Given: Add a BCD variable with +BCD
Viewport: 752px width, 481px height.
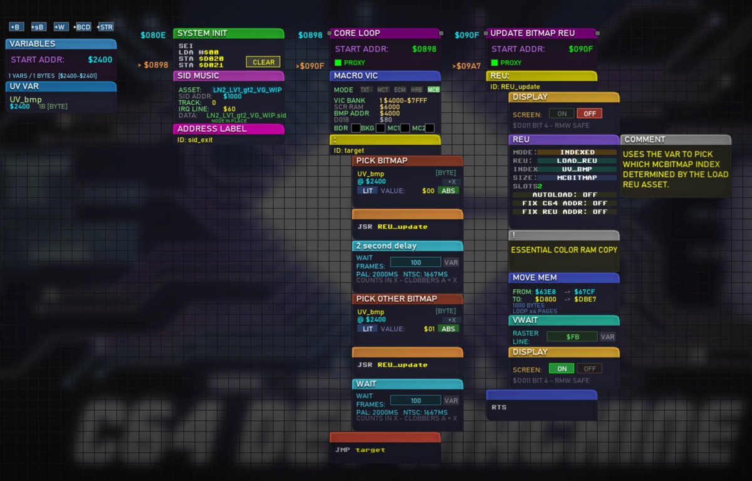Looking at the screenshot, I should tap(83, 27).
